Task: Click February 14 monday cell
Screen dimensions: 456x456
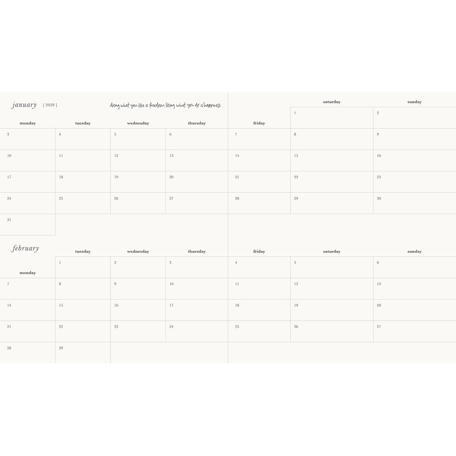Action: (27, 310)
